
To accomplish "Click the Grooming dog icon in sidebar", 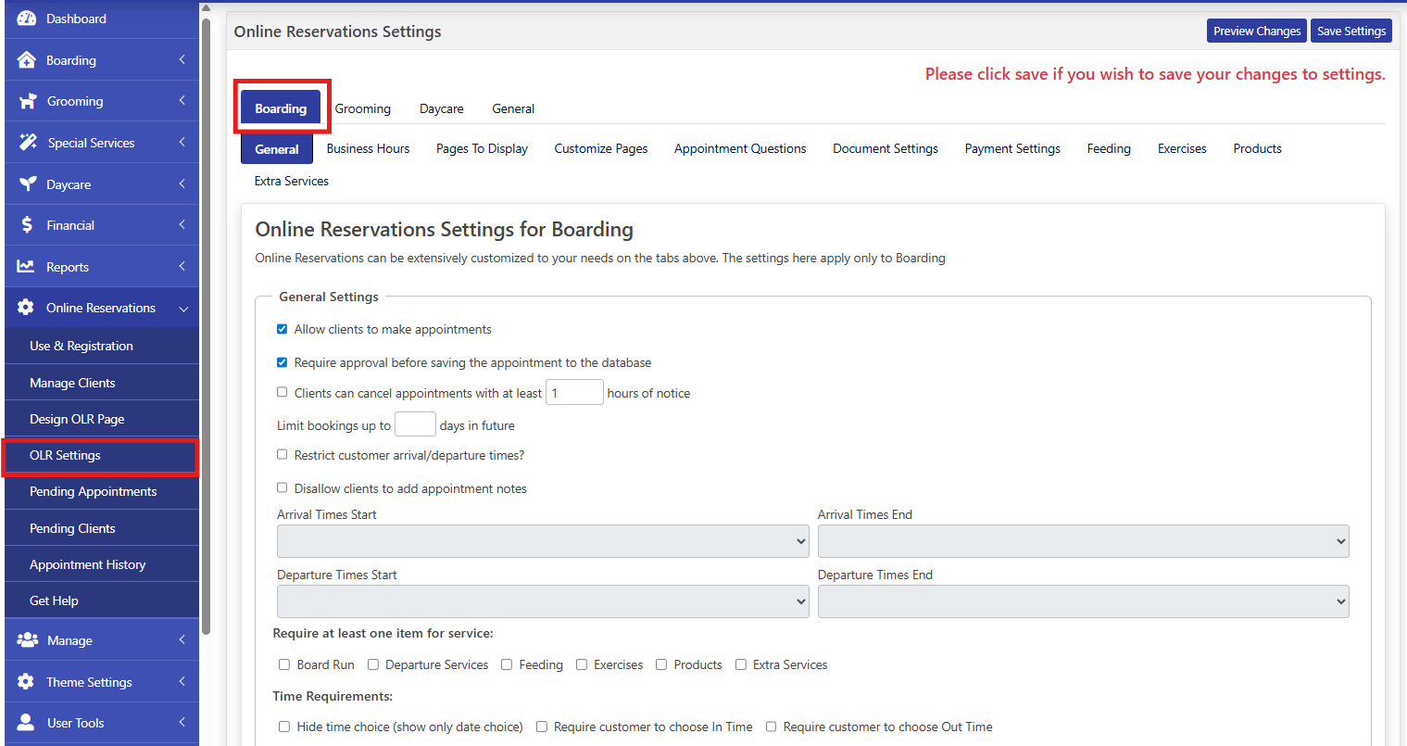I will coord(28,101).
